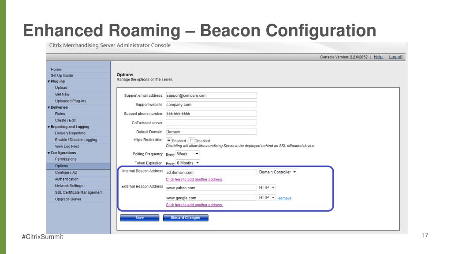Image resolution: width=451 pixels, height=254 pixels.
Task: Open Network Settings page
Action: point(69,186)
